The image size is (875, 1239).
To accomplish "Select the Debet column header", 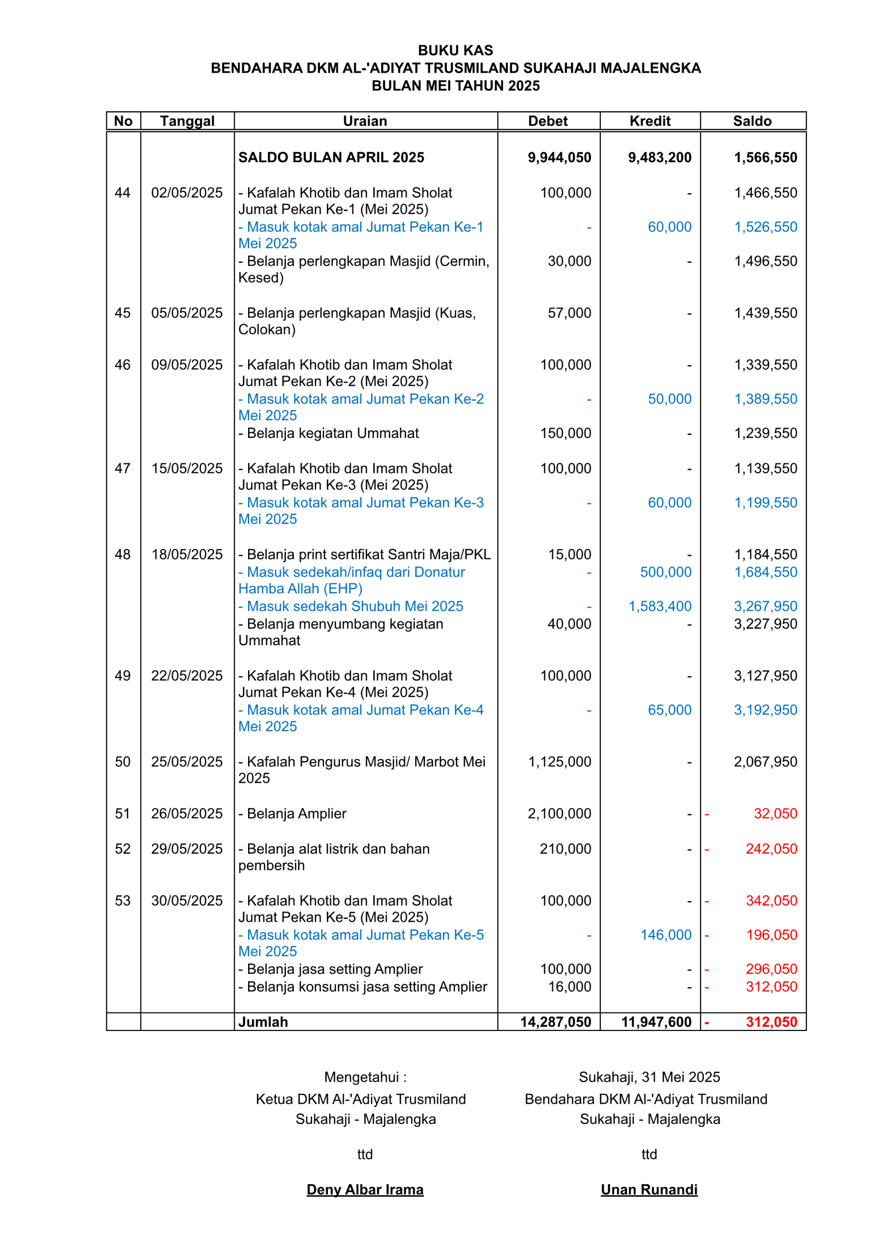I will [548, 121].
